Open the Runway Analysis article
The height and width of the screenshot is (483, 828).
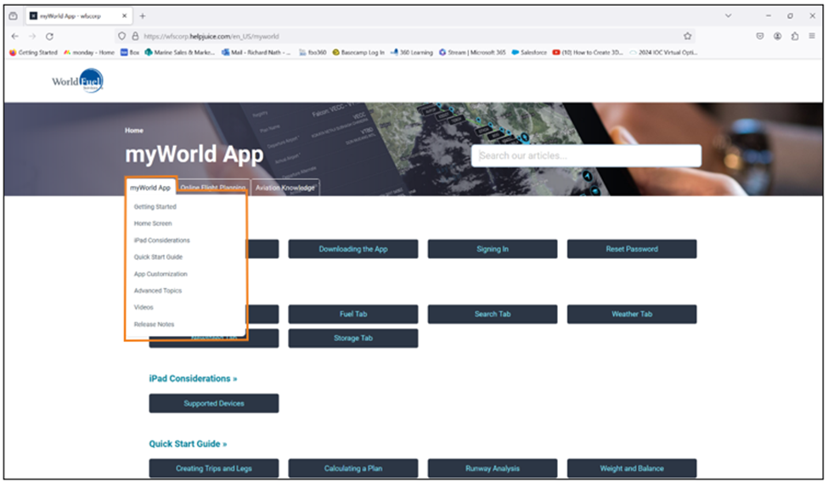tap(493, 469)
